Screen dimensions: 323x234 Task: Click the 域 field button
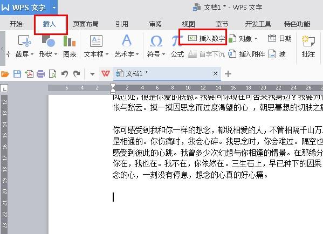[277, 54]
